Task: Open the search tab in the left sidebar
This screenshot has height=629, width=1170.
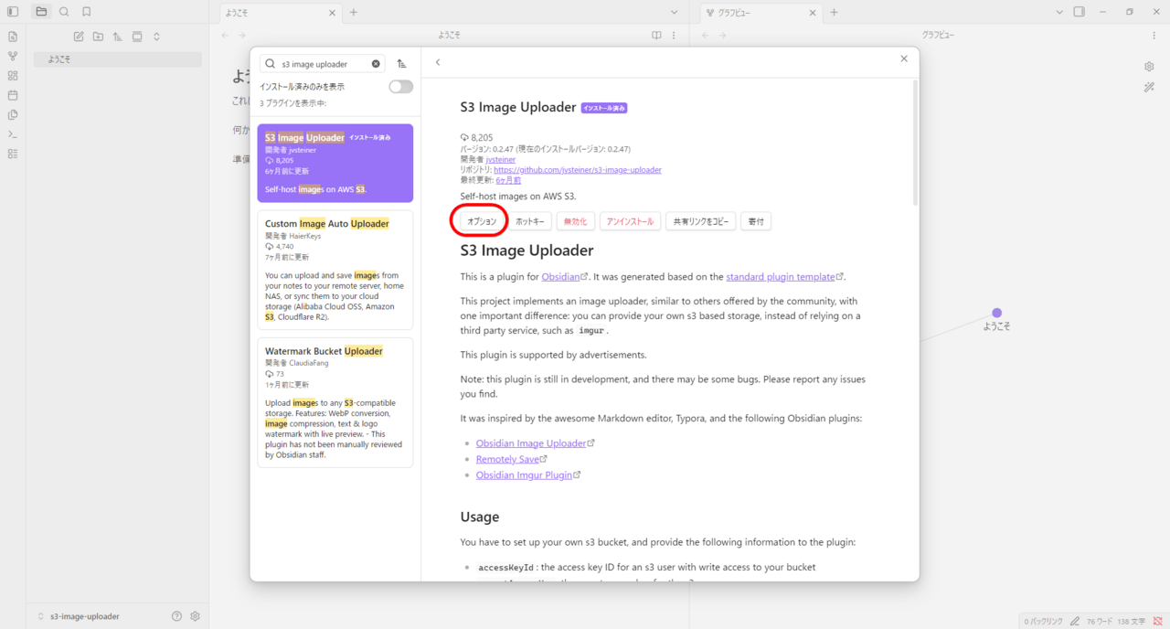Action: coord(64,12)
